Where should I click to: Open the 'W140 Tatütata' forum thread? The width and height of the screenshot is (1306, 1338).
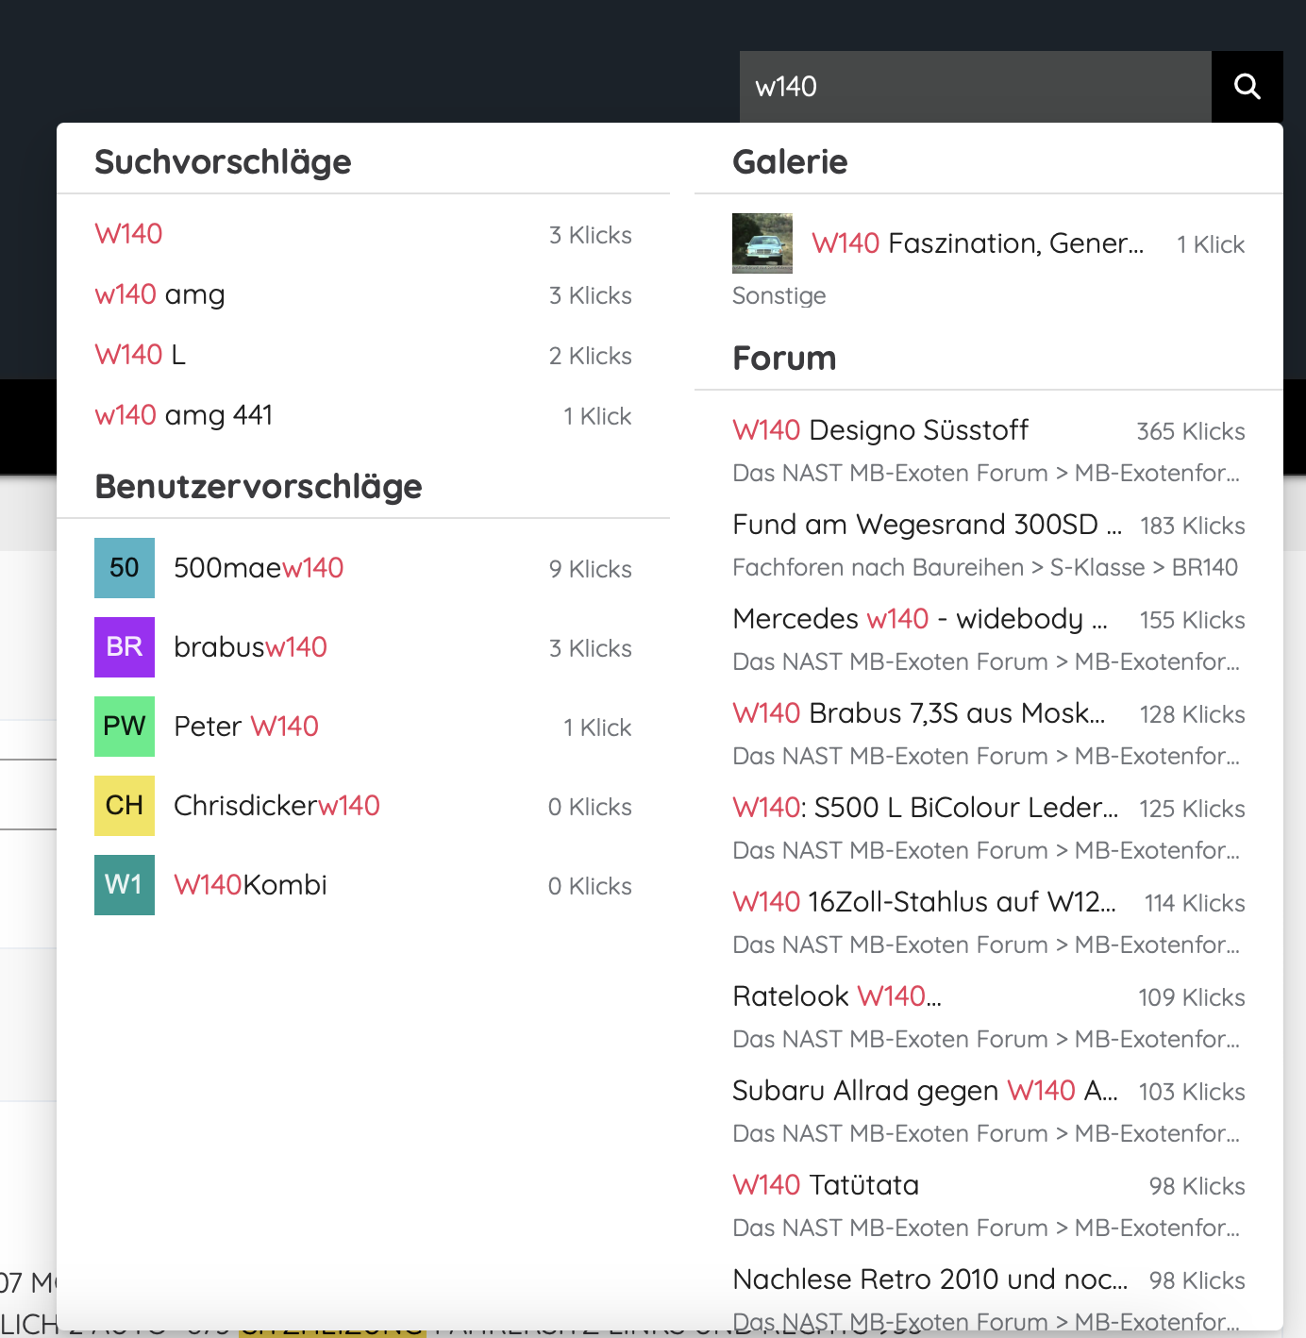tap(826, 1185)
